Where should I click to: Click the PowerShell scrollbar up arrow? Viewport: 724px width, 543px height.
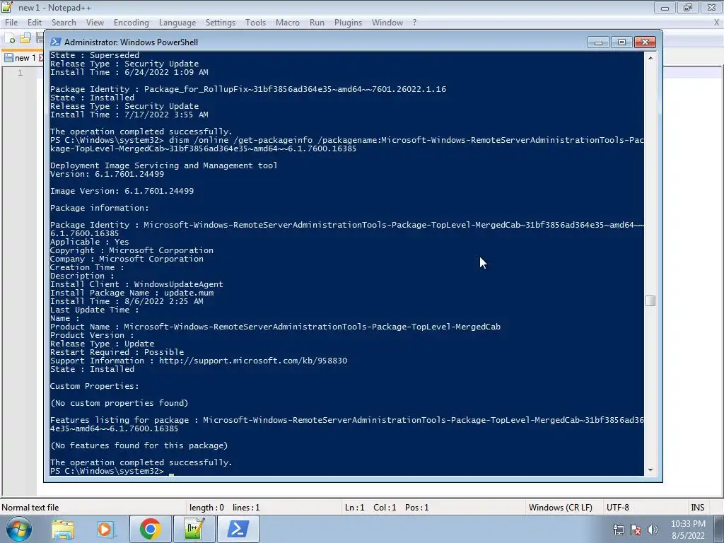[x=650, y=58]
